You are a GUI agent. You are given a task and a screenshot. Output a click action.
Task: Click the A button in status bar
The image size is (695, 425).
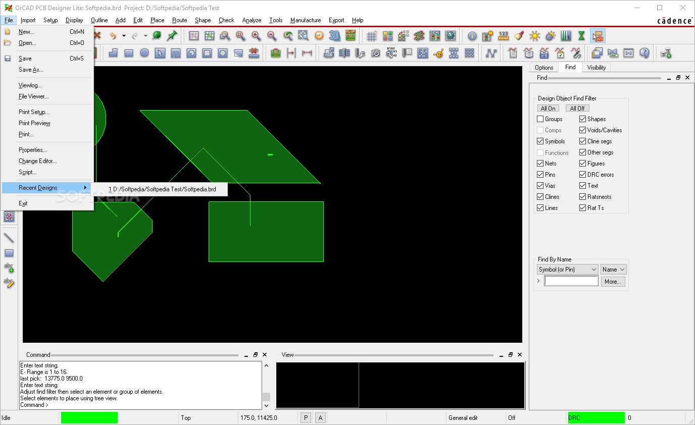pos(320,418)
